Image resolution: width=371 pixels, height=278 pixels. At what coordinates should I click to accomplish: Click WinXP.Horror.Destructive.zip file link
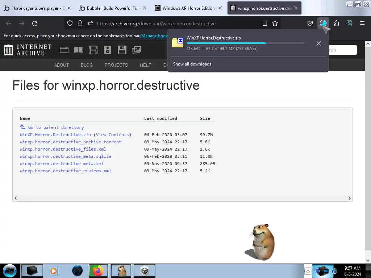[x=55, y=135]
